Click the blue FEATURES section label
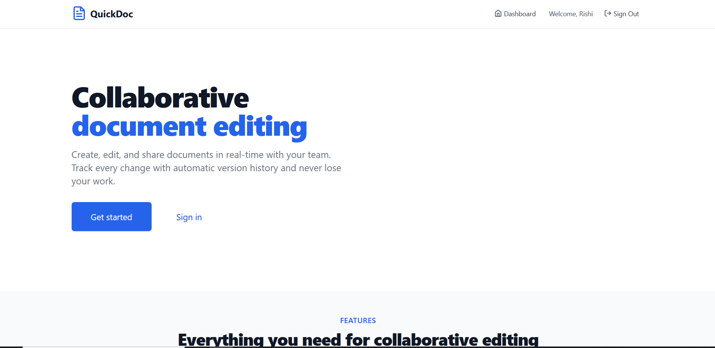 coord(358,320)
